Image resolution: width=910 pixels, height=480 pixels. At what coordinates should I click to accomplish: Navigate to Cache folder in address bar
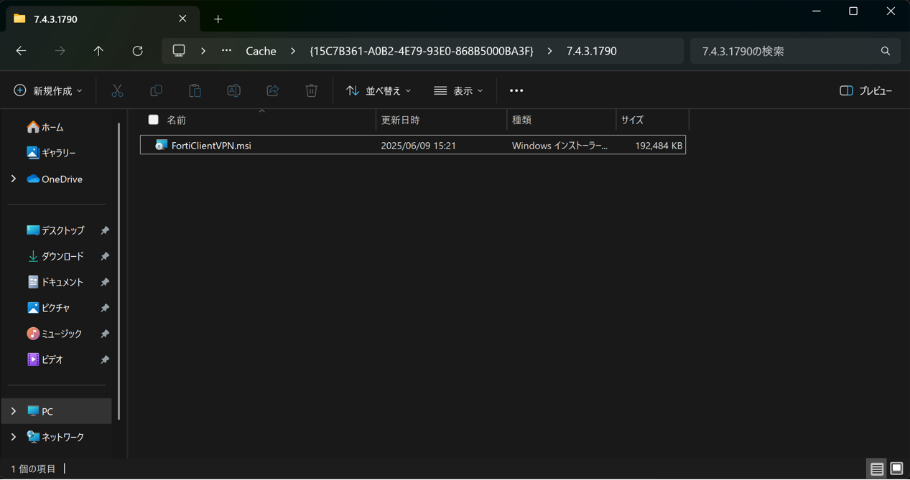(x=261, y=51)
